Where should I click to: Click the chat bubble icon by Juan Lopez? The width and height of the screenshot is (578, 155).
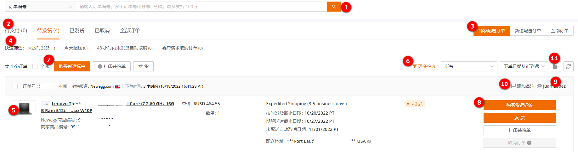coord(540,86)
